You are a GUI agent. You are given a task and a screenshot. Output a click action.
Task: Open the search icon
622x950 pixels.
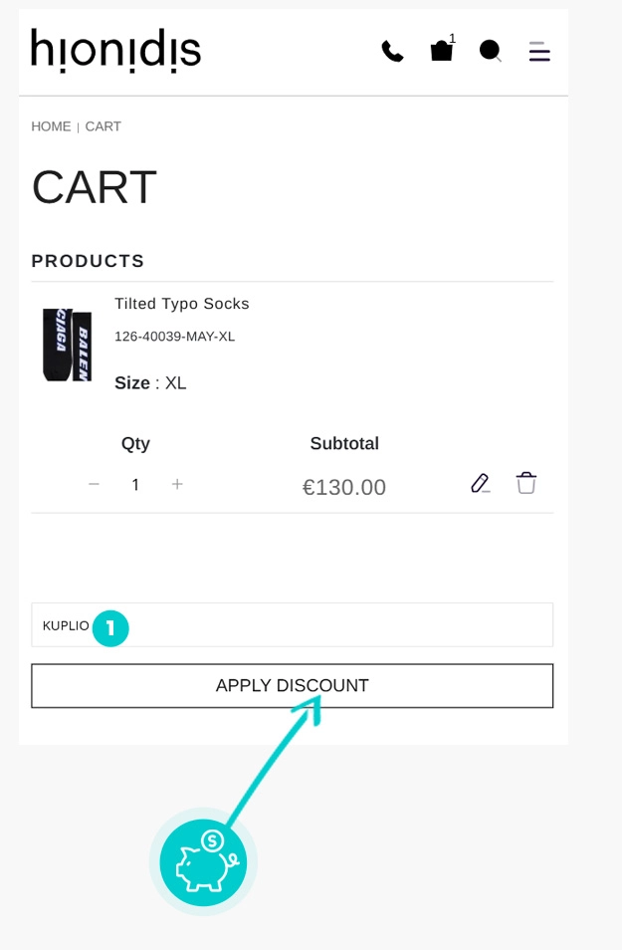point(491,52)
